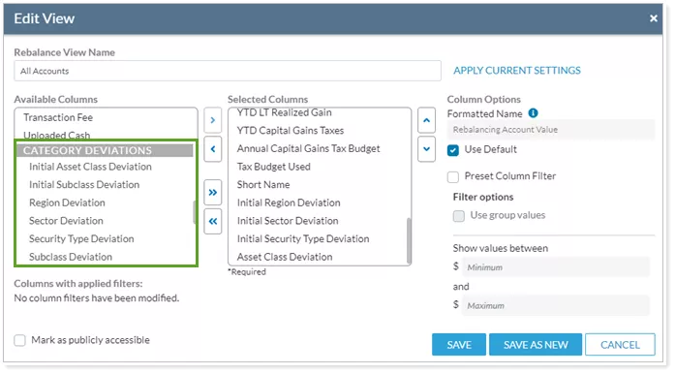The width and height of the screenshot is (675, 374).
Task: Enable Preset Column Filter checkbox
Action: 453,176
